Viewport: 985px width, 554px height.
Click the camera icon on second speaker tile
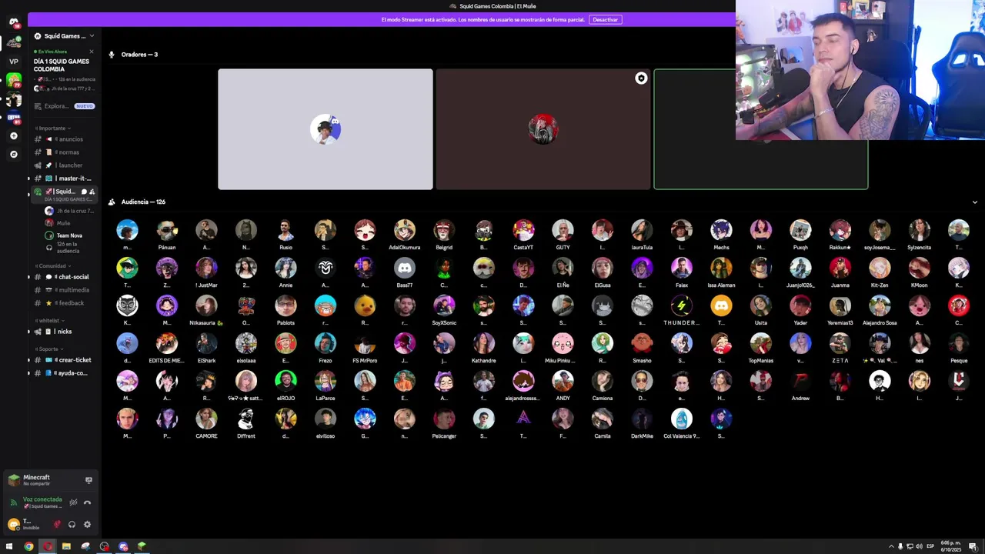pyautogui.click(x=641, y=78)
